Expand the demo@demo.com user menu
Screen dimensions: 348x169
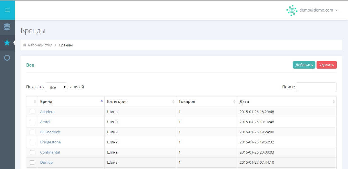tap(319, 10)
